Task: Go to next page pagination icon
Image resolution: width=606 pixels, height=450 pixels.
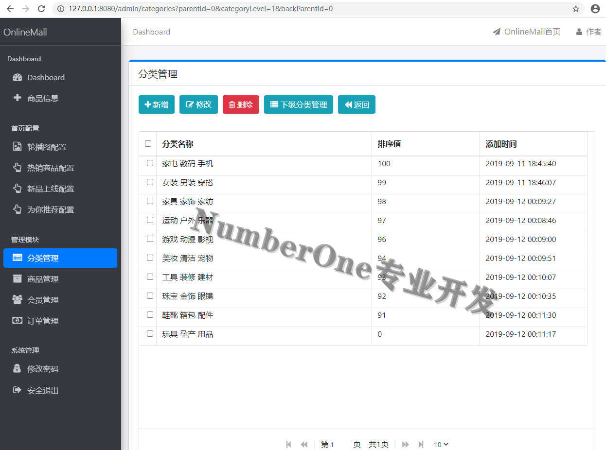Action: pos(405,444)
